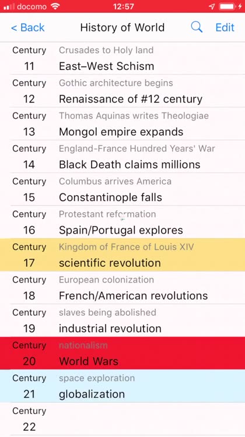Tap the search magnifier icon
Image resolution: width=245 pixels, height=437 pixels.
pyautogui.click(x=197, y=27)
